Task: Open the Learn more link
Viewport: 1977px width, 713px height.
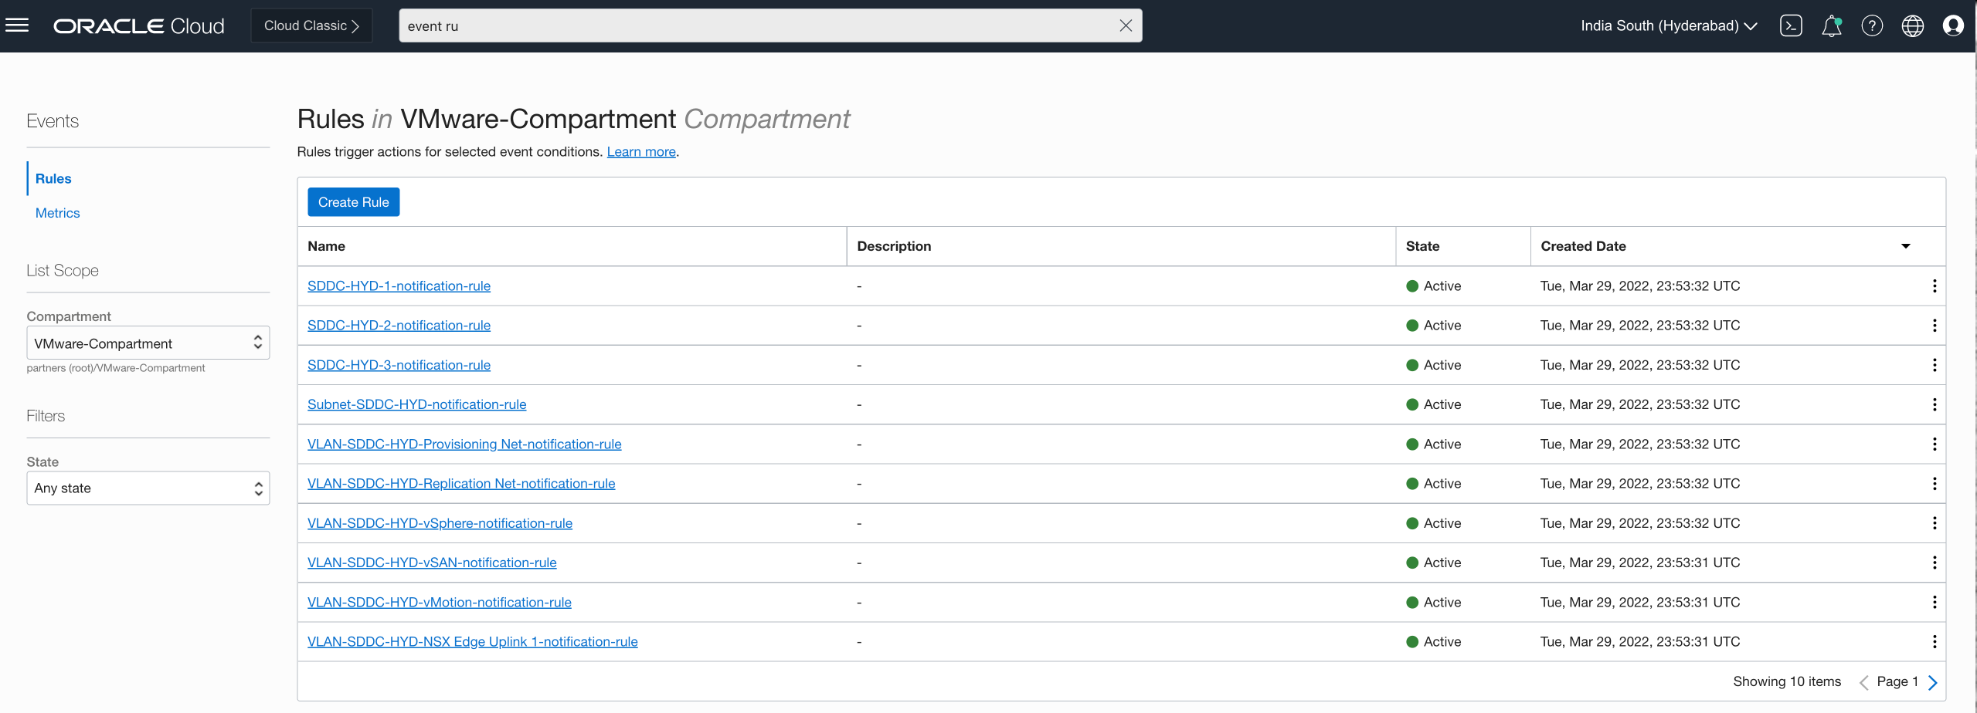Action: pos(641,152)
